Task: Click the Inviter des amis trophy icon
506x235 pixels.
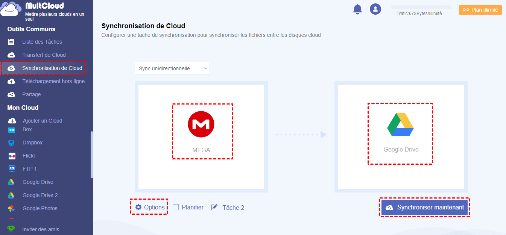Action: 11,229
